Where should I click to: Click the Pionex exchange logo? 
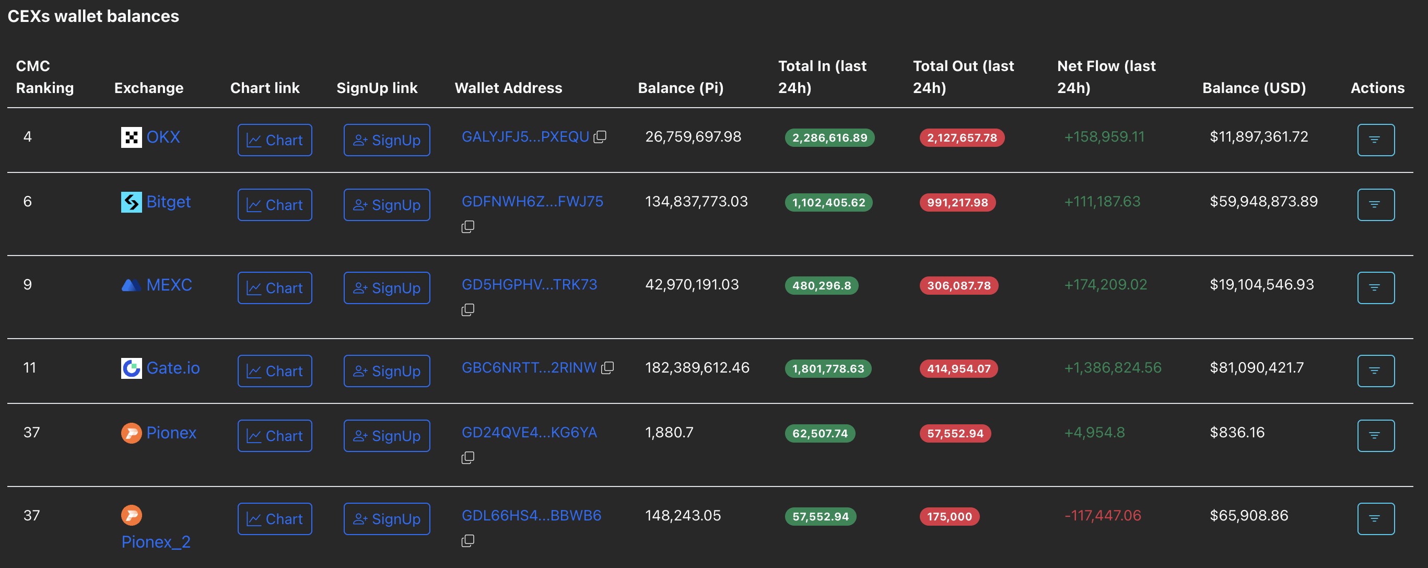click(x=132, y=433)
